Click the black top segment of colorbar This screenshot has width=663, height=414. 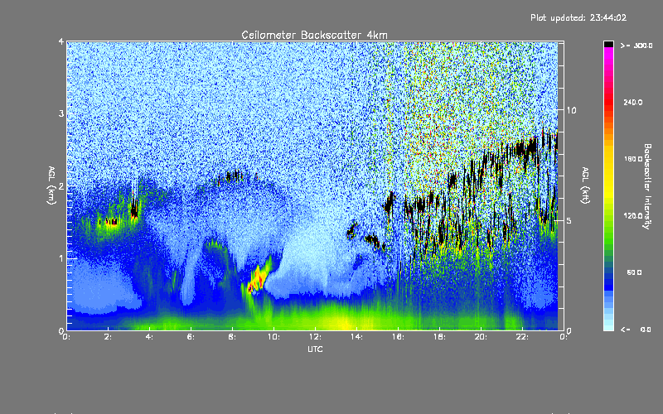coord(608,44)
